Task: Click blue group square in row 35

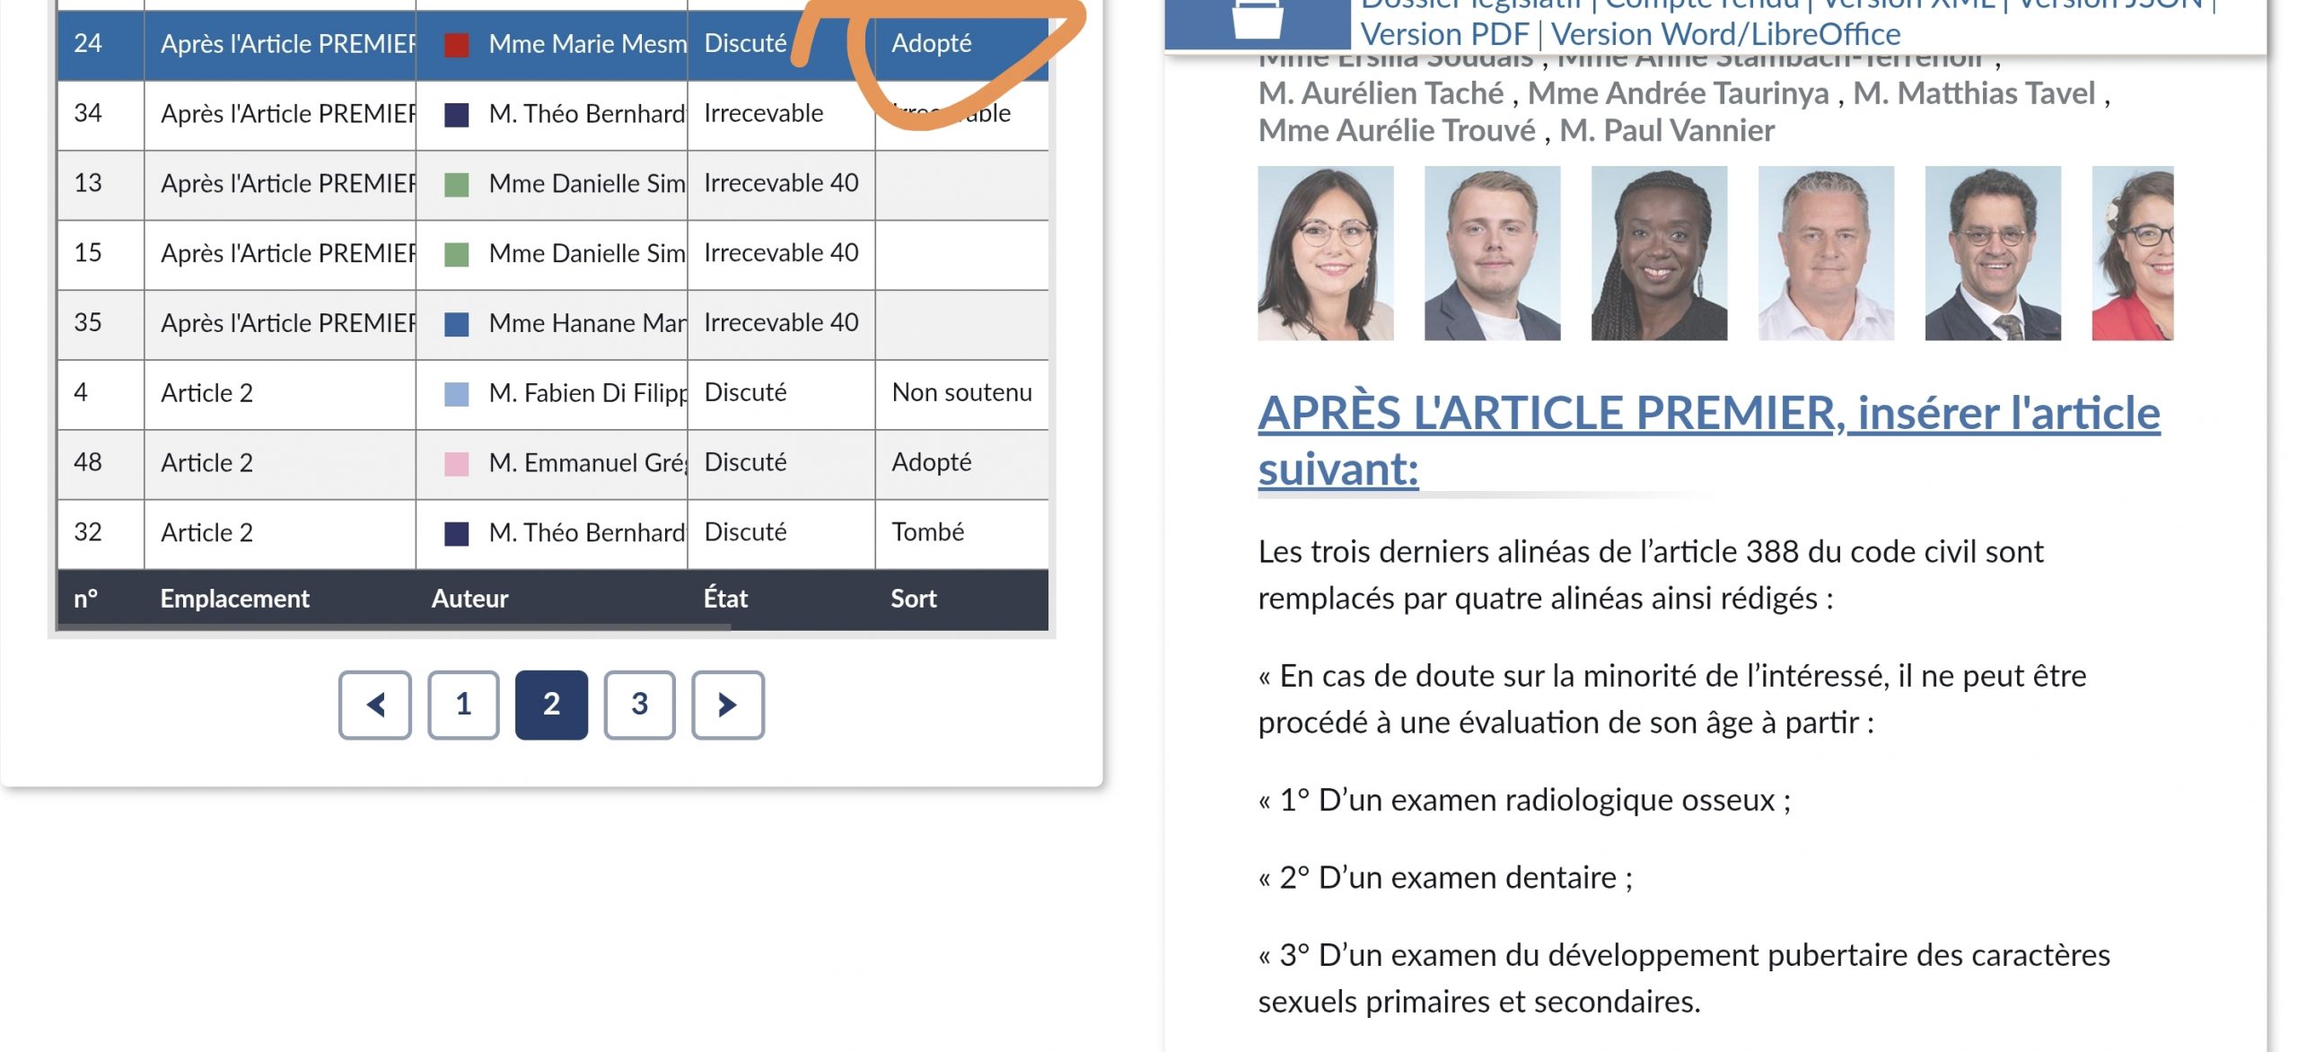Action: click(x=457, y=323)
